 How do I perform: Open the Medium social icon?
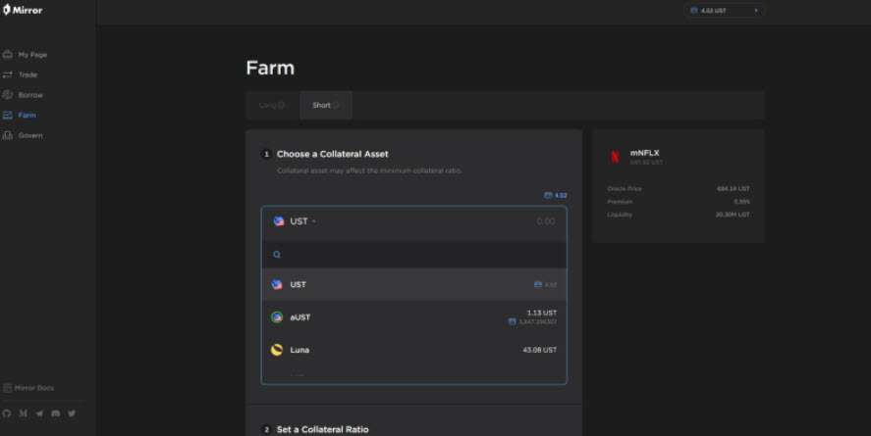(x=23, y=413)
